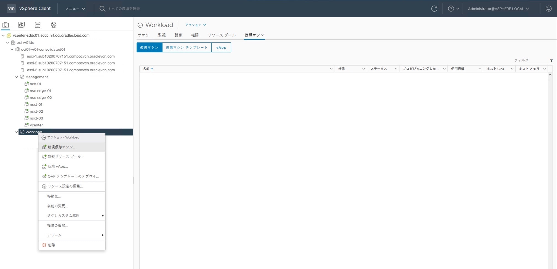Select nsxt-03 in the tree
Screen dimensions: 557x269
[x=36, y=118]
